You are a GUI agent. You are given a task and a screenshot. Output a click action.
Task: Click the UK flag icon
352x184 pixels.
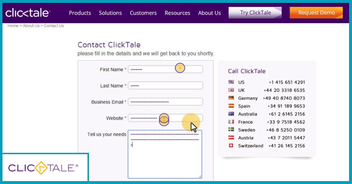tap(231, 90)
